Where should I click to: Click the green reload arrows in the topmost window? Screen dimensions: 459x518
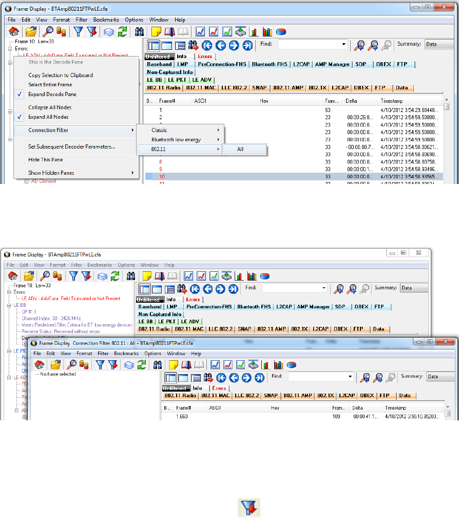[x=123, y=32]
